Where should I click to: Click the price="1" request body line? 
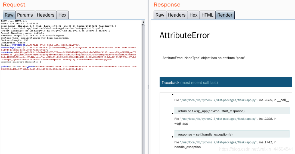click(69, 68)
